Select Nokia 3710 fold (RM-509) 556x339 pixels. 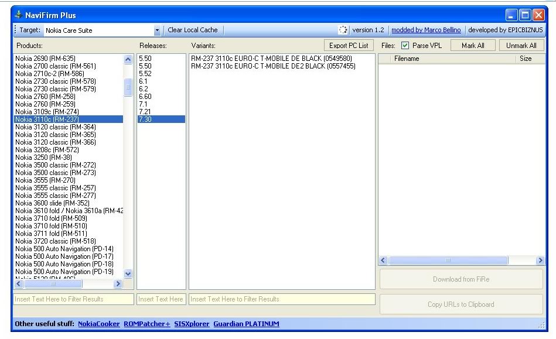pos(69,218)
